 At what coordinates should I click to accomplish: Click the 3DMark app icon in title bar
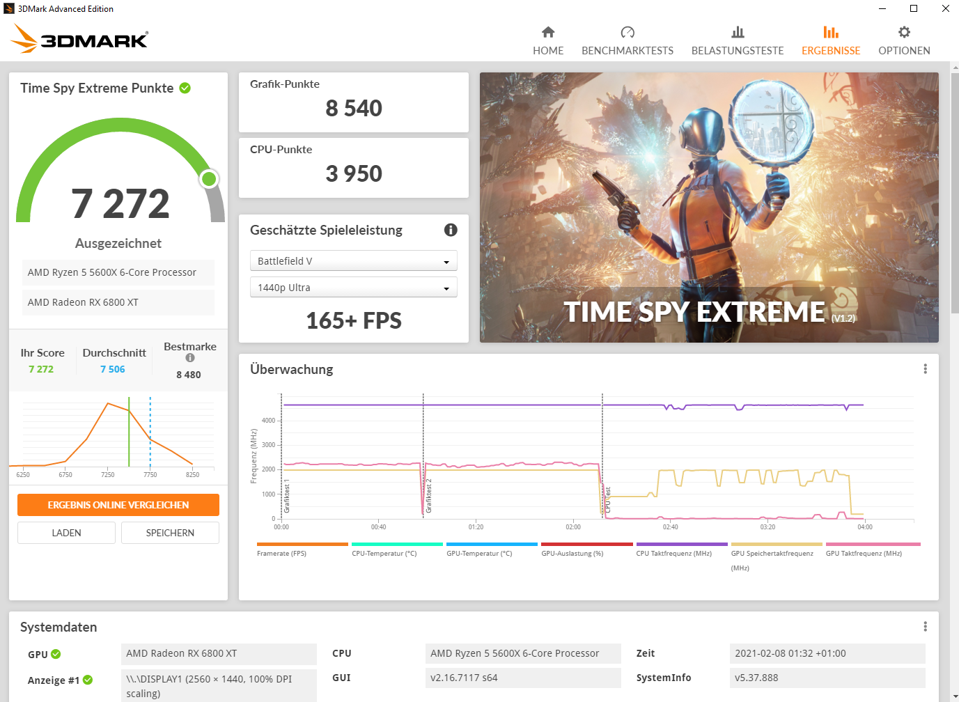point(9,8)
